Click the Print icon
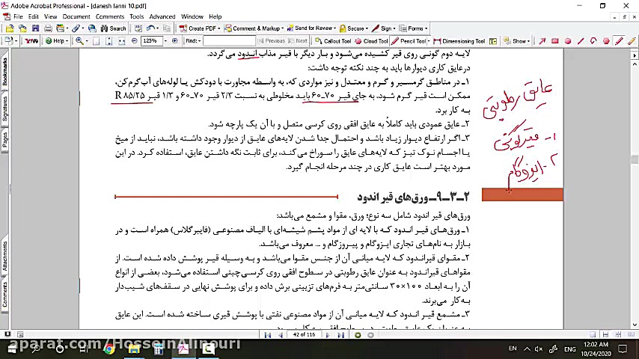The width and height of the screenshot is (639, 359). tap(48, 28)
